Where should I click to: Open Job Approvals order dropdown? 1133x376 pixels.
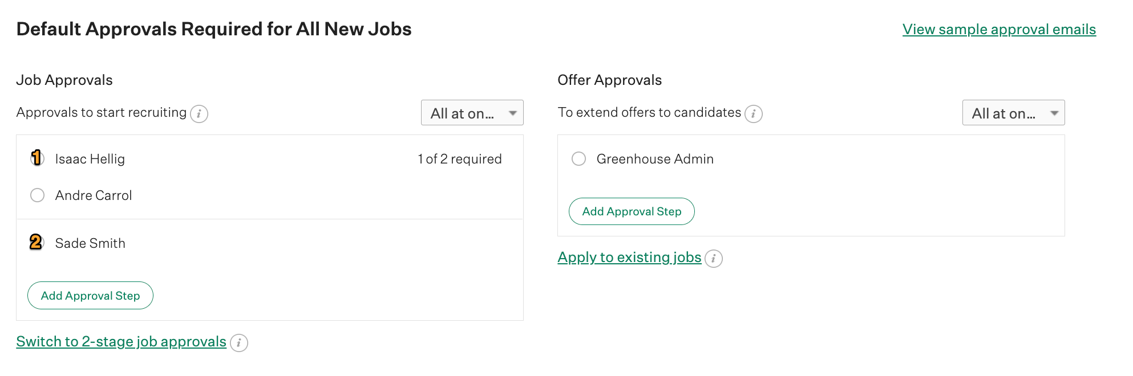[471, 113]
